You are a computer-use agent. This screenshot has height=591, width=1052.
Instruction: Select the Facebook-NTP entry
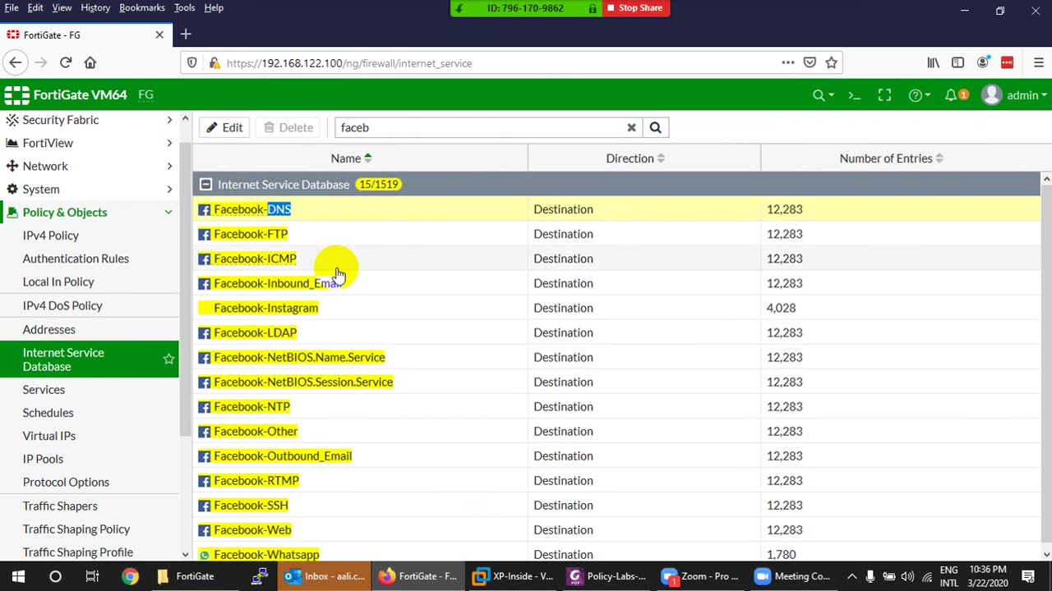(251, 406)
